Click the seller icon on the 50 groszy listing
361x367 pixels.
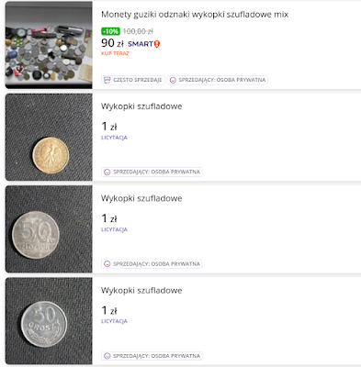pos(107,356)
